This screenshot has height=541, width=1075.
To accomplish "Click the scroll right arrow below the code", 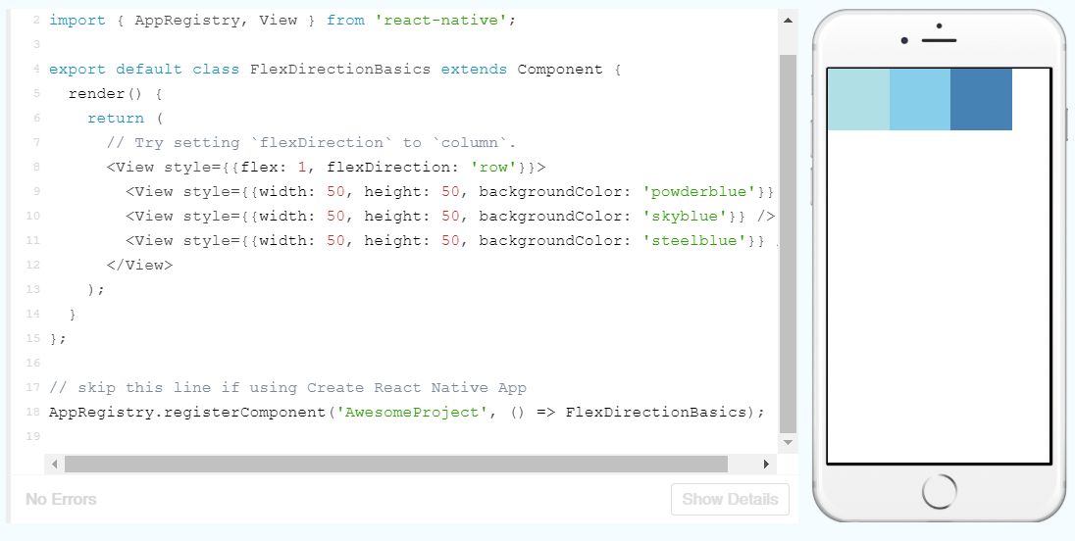I will 766,464.
